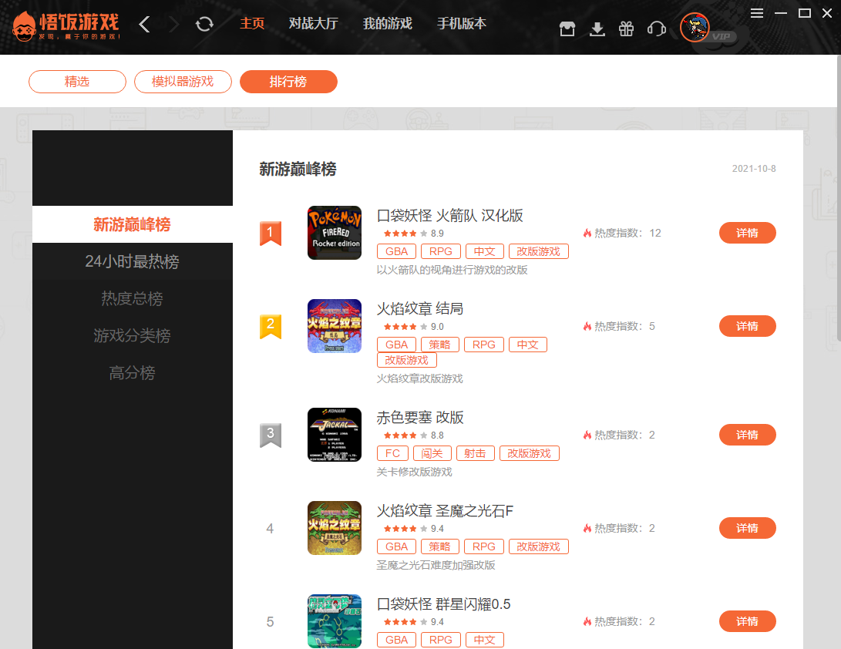Click RPG tag under 火焰纹章 圣魔之光石F

click(484, 547)
